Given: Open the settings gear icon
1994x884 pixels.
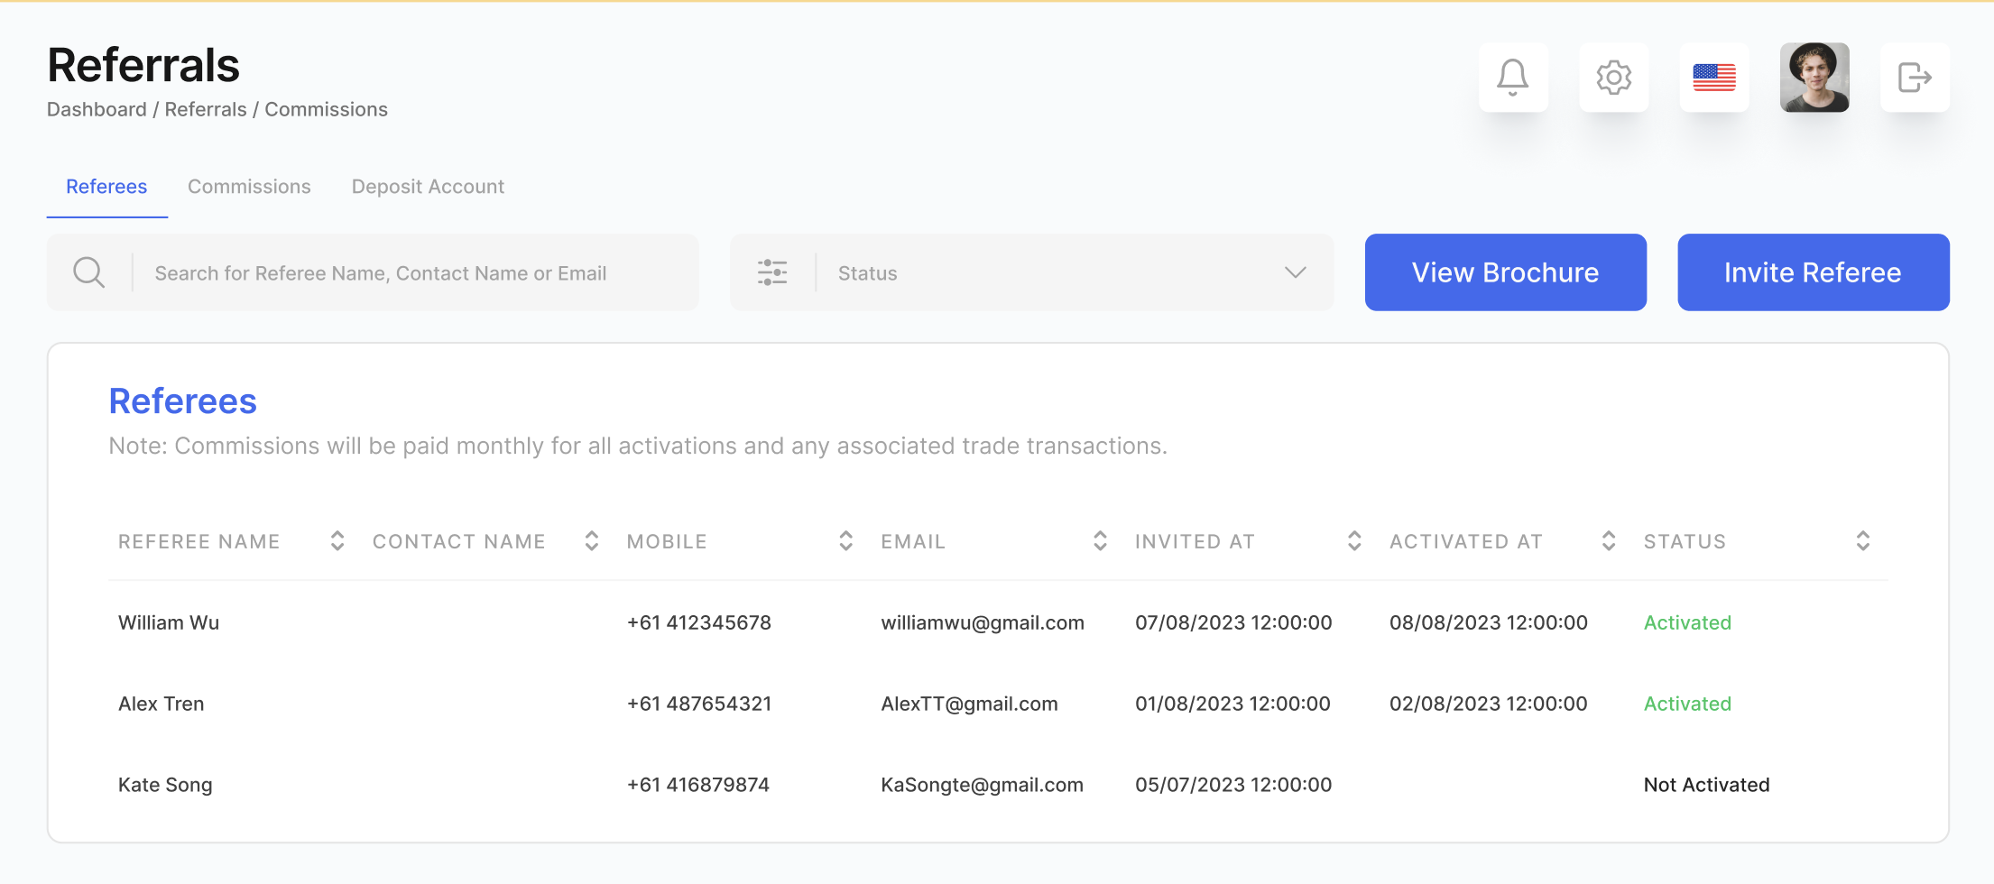Looking at the screenshot, I should [x=1614, y=78].
